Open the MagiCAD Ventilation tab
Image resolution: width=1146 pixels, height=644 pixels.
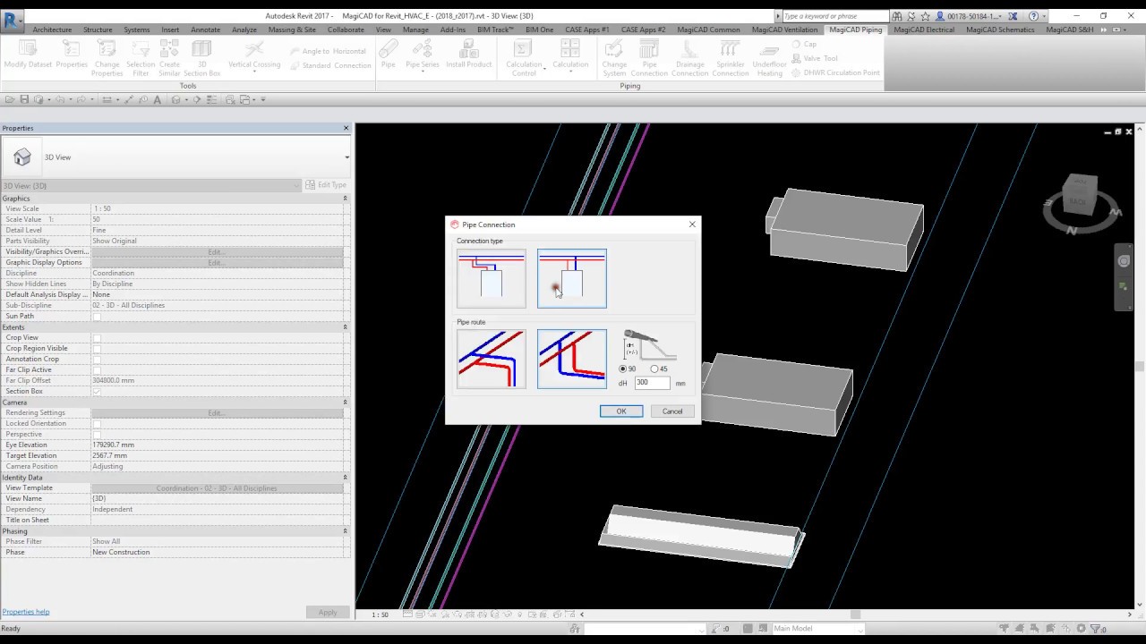(x=784, y=30)
